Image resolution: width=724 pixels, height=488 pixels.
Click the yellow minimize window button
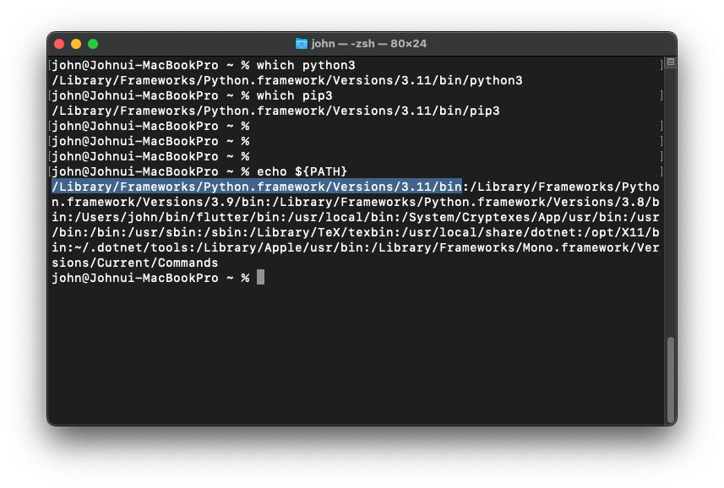pyautogui.click(x=76, y=44)
